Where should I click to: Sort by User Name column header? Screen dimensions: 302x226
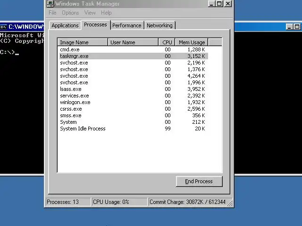(x=133, y=42)
